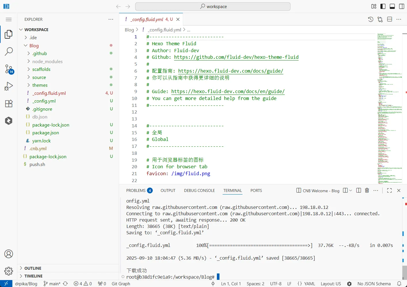407x287 pixels.
Task: Expand the .ide folder
Action: click(x=33, y=37)
